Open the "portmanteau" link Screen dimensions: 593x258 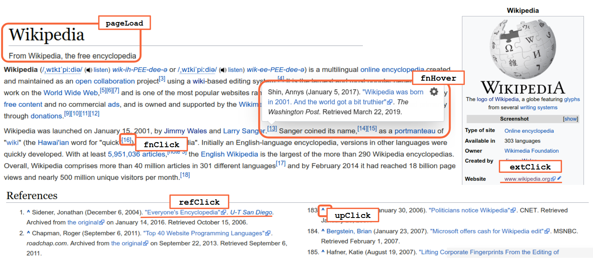coord(415,131)
